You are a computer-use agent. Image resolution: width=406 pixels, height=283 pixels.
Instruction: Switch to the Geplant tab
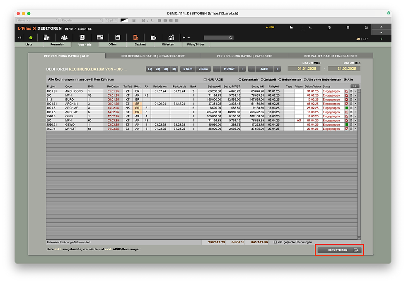coord(140,45)
